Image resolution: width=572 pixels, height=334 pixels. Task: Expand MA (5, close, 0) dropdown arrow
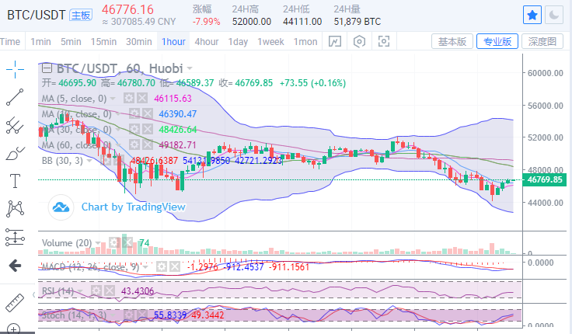(x=113, y=99)
